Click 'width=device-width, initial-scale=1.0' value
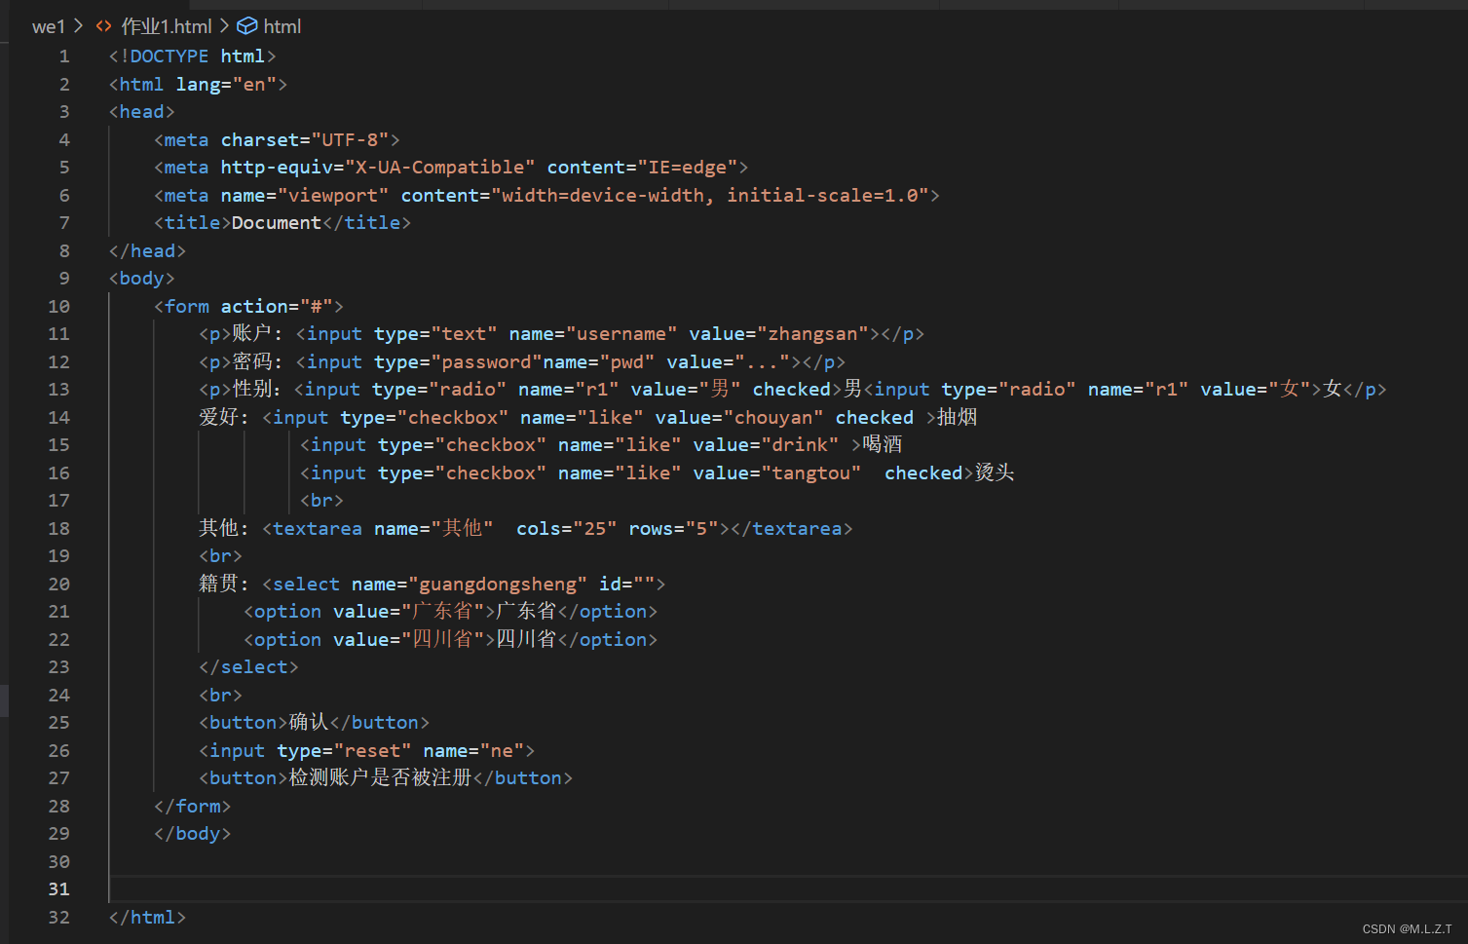The width and height of the screenshot is (1468, 944). point(710,196)
